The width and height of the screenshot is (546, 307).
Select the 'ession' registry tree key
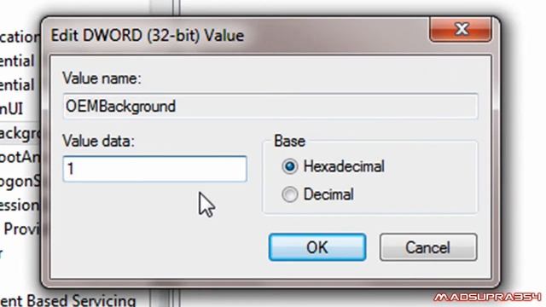[x=19, y=205]
